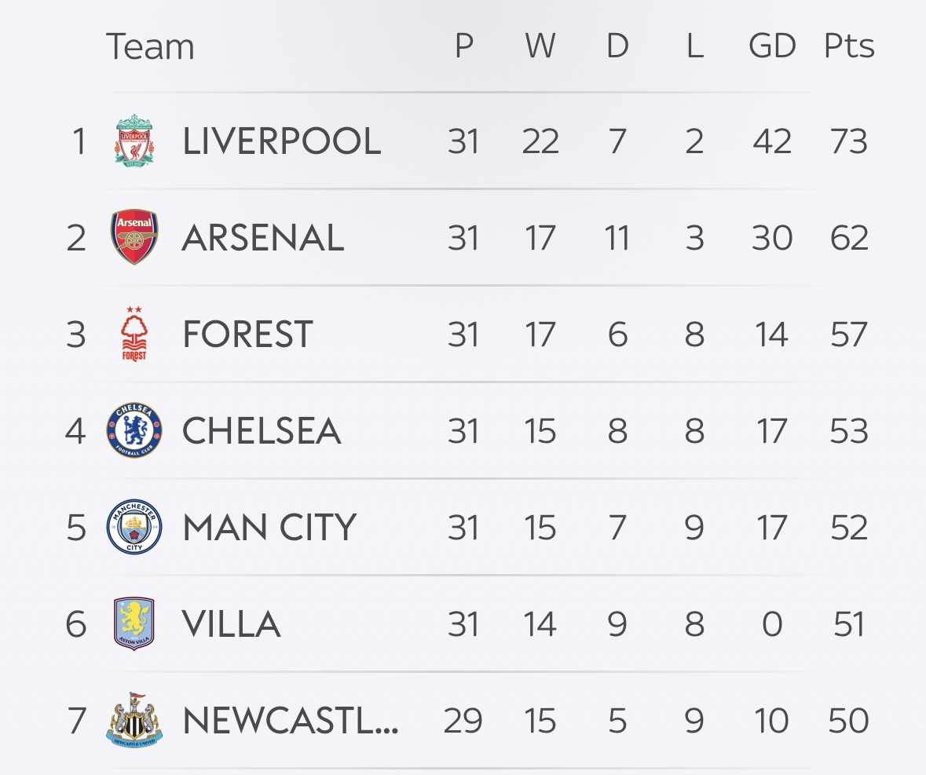Image resolution: width=926 pixels, height=775 pixels.
Task: Click the Nottingham Forest tree crest
Action: click(x=134, y=334)
